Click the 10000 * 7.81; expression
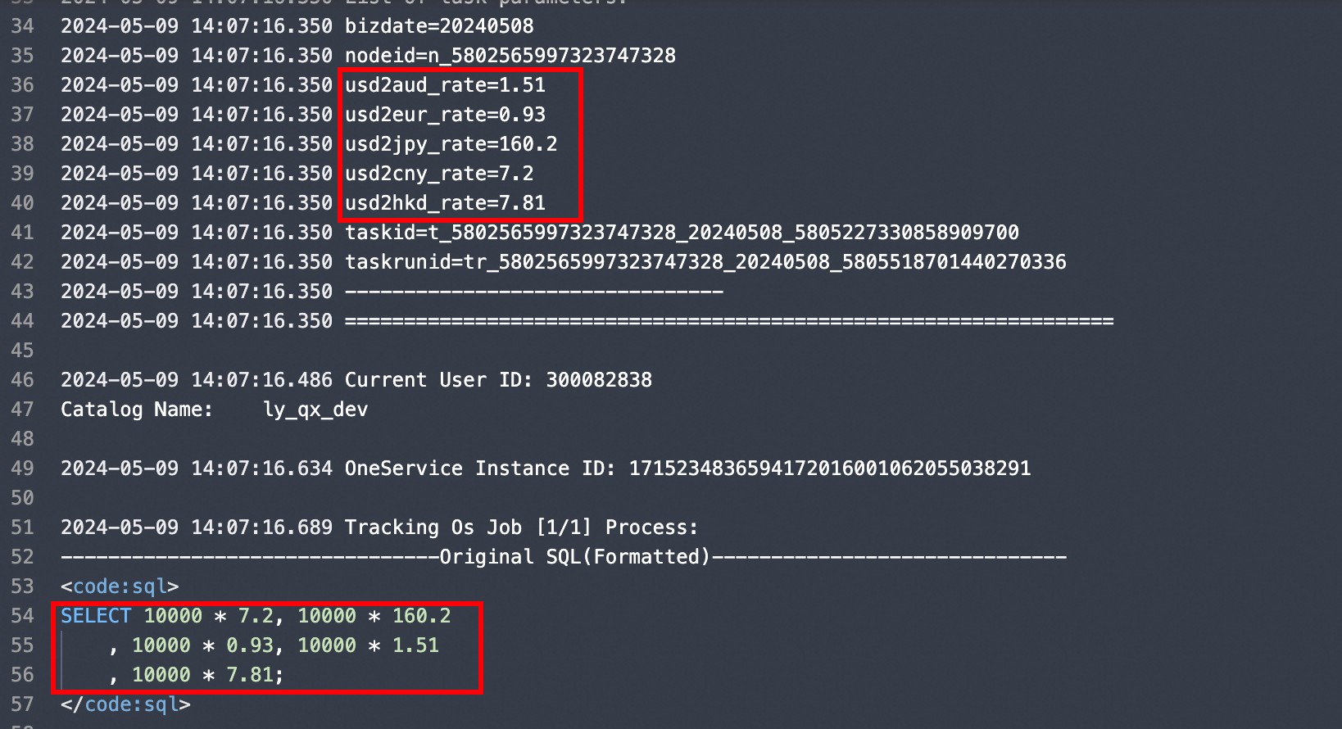The height and width of the screenshot is (729, 1342). [207, 675]
